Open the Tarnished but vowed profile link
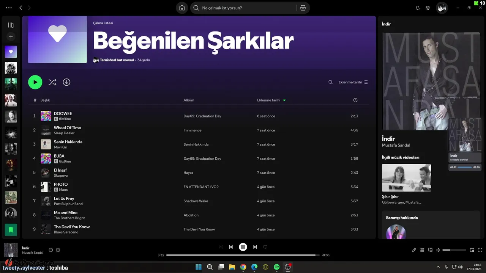 pos(117,60)
